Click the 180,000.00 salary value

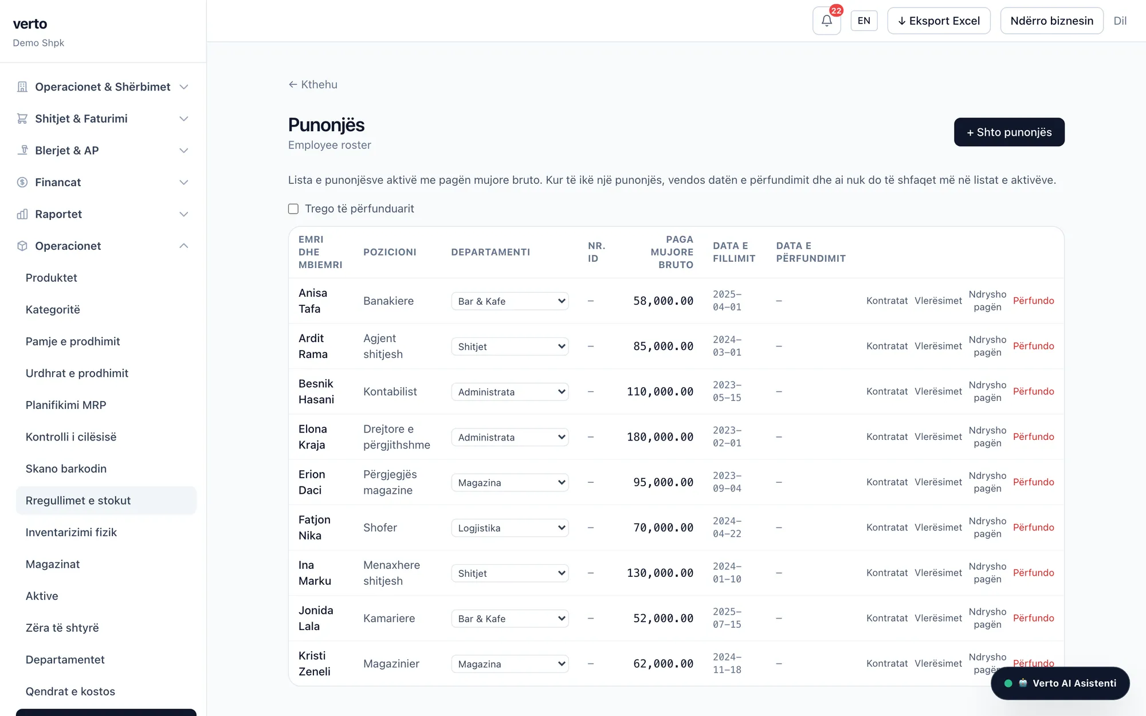pyautogui.click(x=660, y=437)
